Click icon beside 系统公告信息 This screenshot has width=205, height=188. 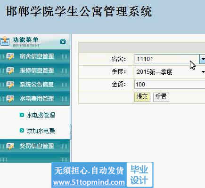[10, 85]
